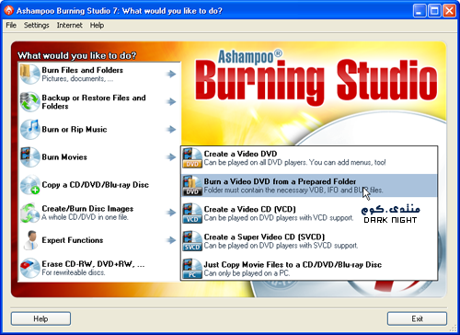Close the Ashampoo Burning Studio window
Viewport: 460px width, 335px height.
click(449, 11)
